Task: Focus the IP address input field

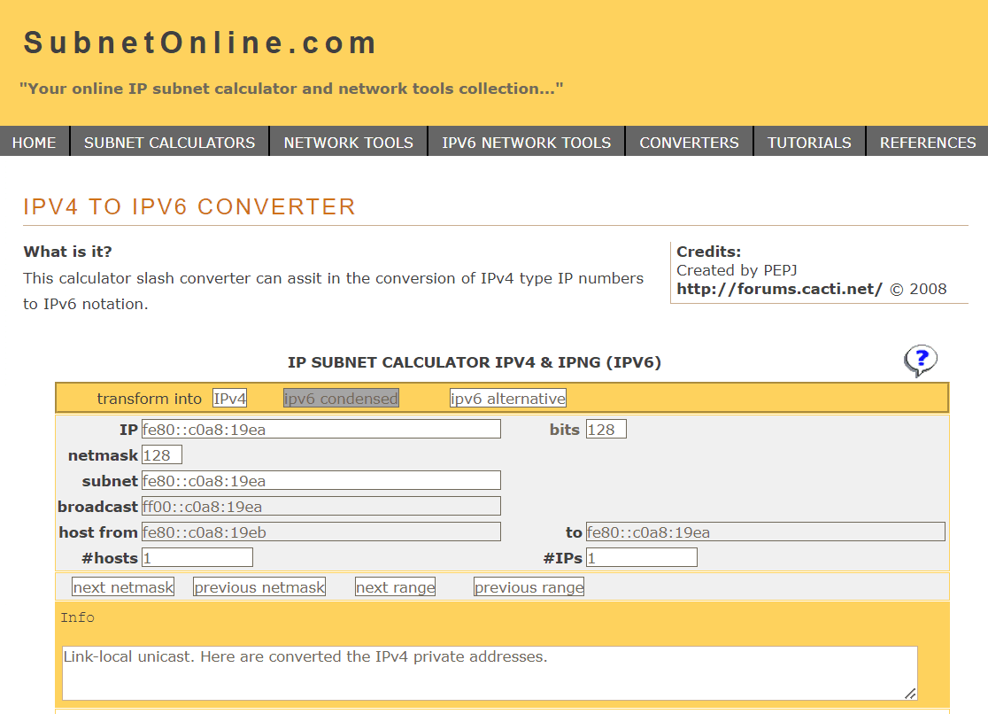Action: point(321,429)
